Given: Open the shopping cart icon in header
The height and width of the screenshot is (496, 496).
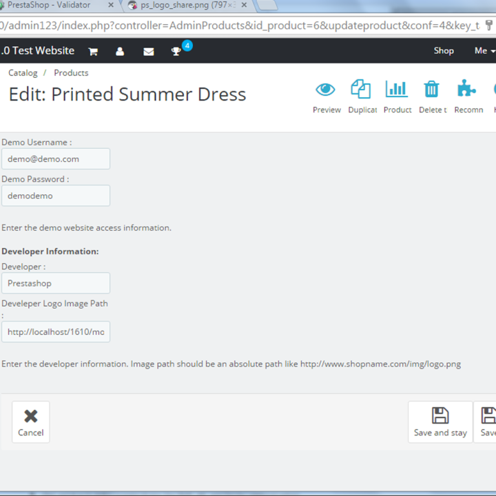Looking at the screenshot, I should (93, 51).
